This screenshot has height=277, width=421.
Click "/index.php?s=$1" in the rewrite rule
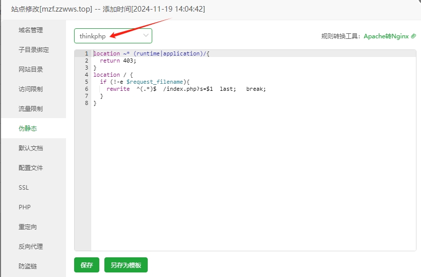point(188,89)
